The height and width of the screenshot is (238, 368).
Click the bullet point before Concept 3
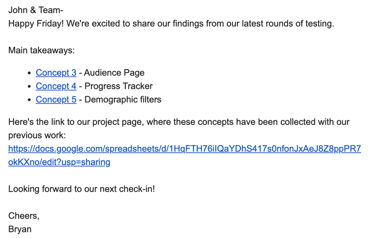(x=29, y=73)
